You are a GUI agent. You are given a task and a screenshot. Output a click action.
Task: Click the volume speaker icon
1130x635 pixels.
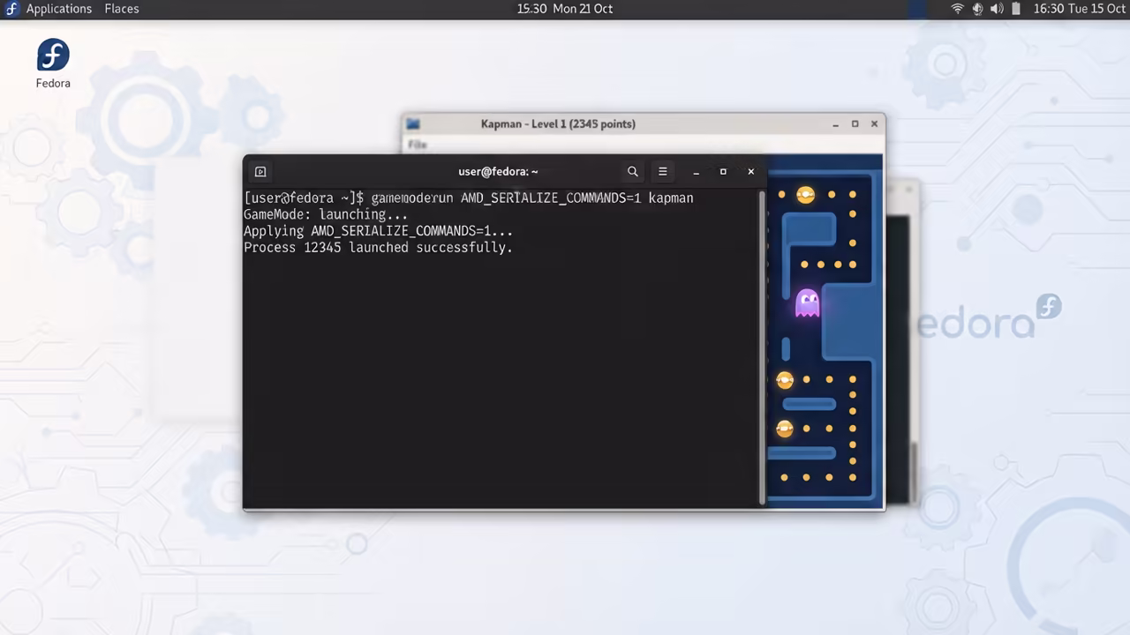point(997,9)
